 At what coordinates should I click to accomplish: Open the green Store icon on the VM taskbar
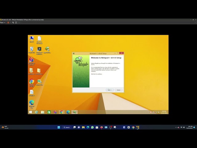pos(49,112)
